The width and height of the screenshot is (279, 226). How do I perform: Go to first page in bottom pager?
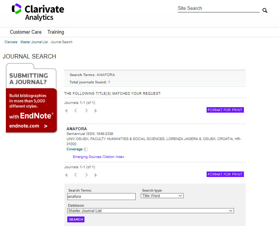[x=67, y=175]
